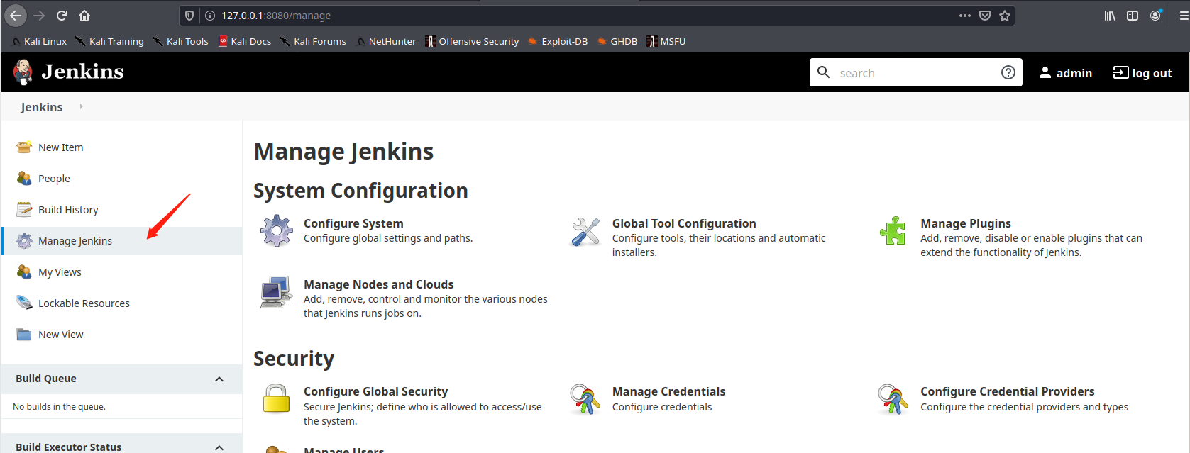Open the Kali Training bookmark
Screen dimensions: 1190x453
(109, 41)
